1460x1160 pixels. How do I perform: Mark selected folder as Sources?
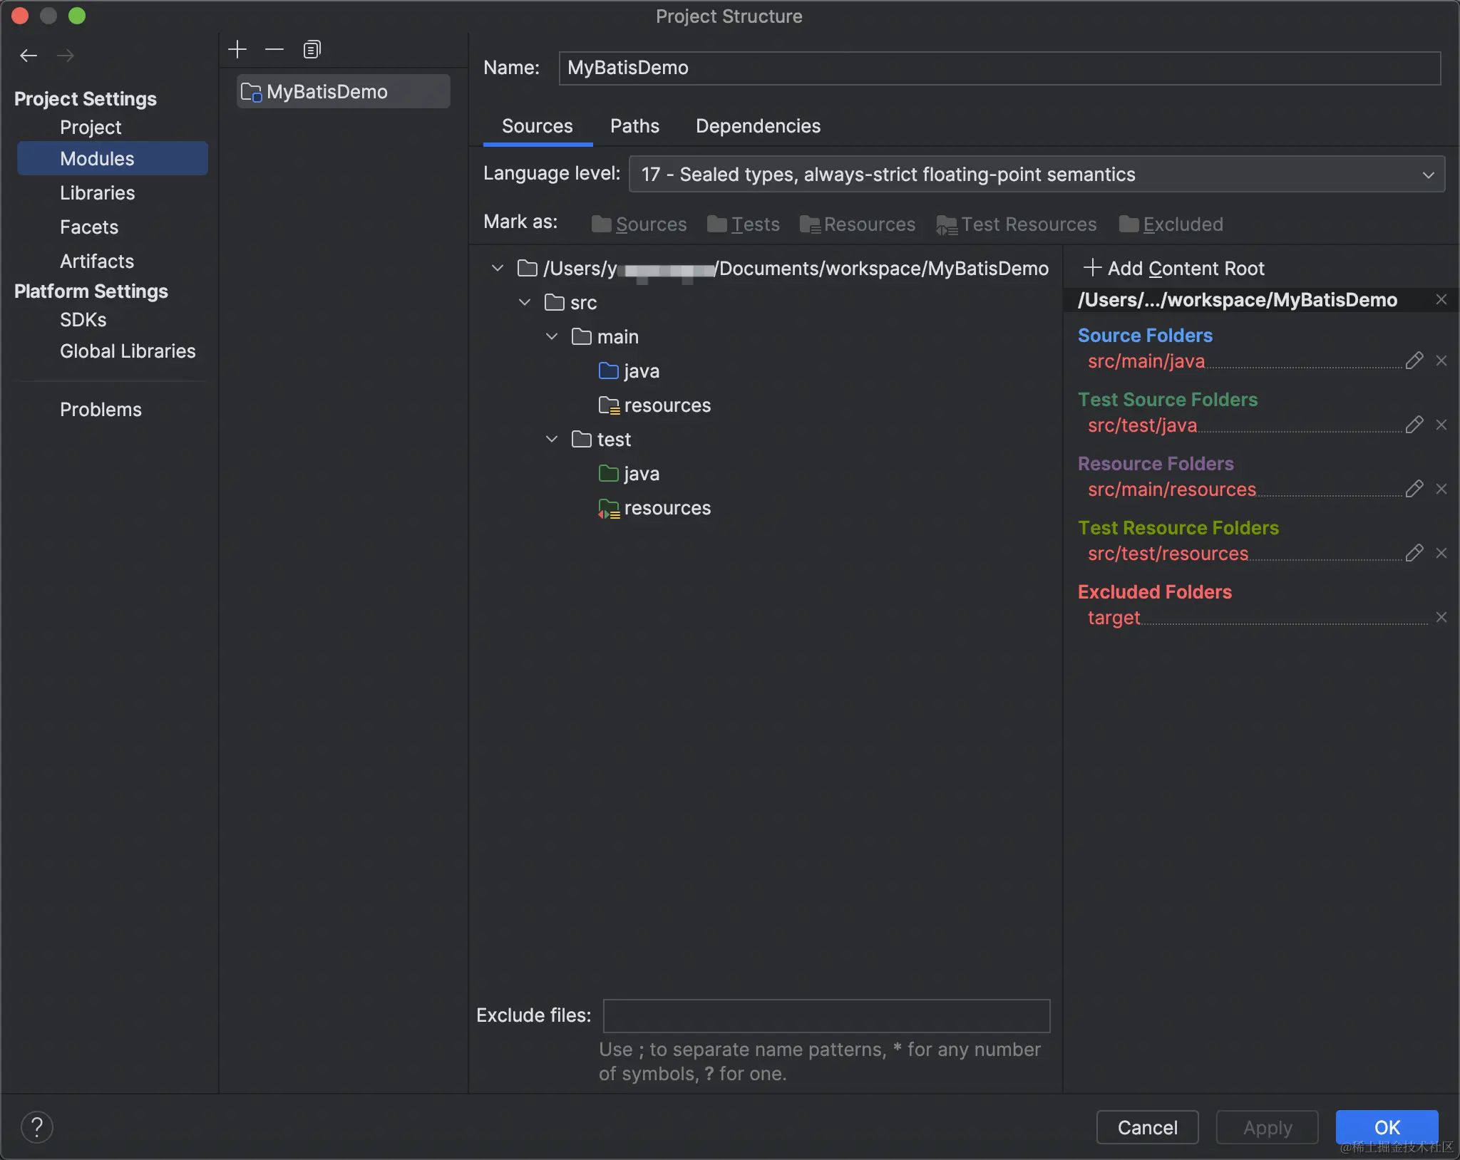click(639, 224)
